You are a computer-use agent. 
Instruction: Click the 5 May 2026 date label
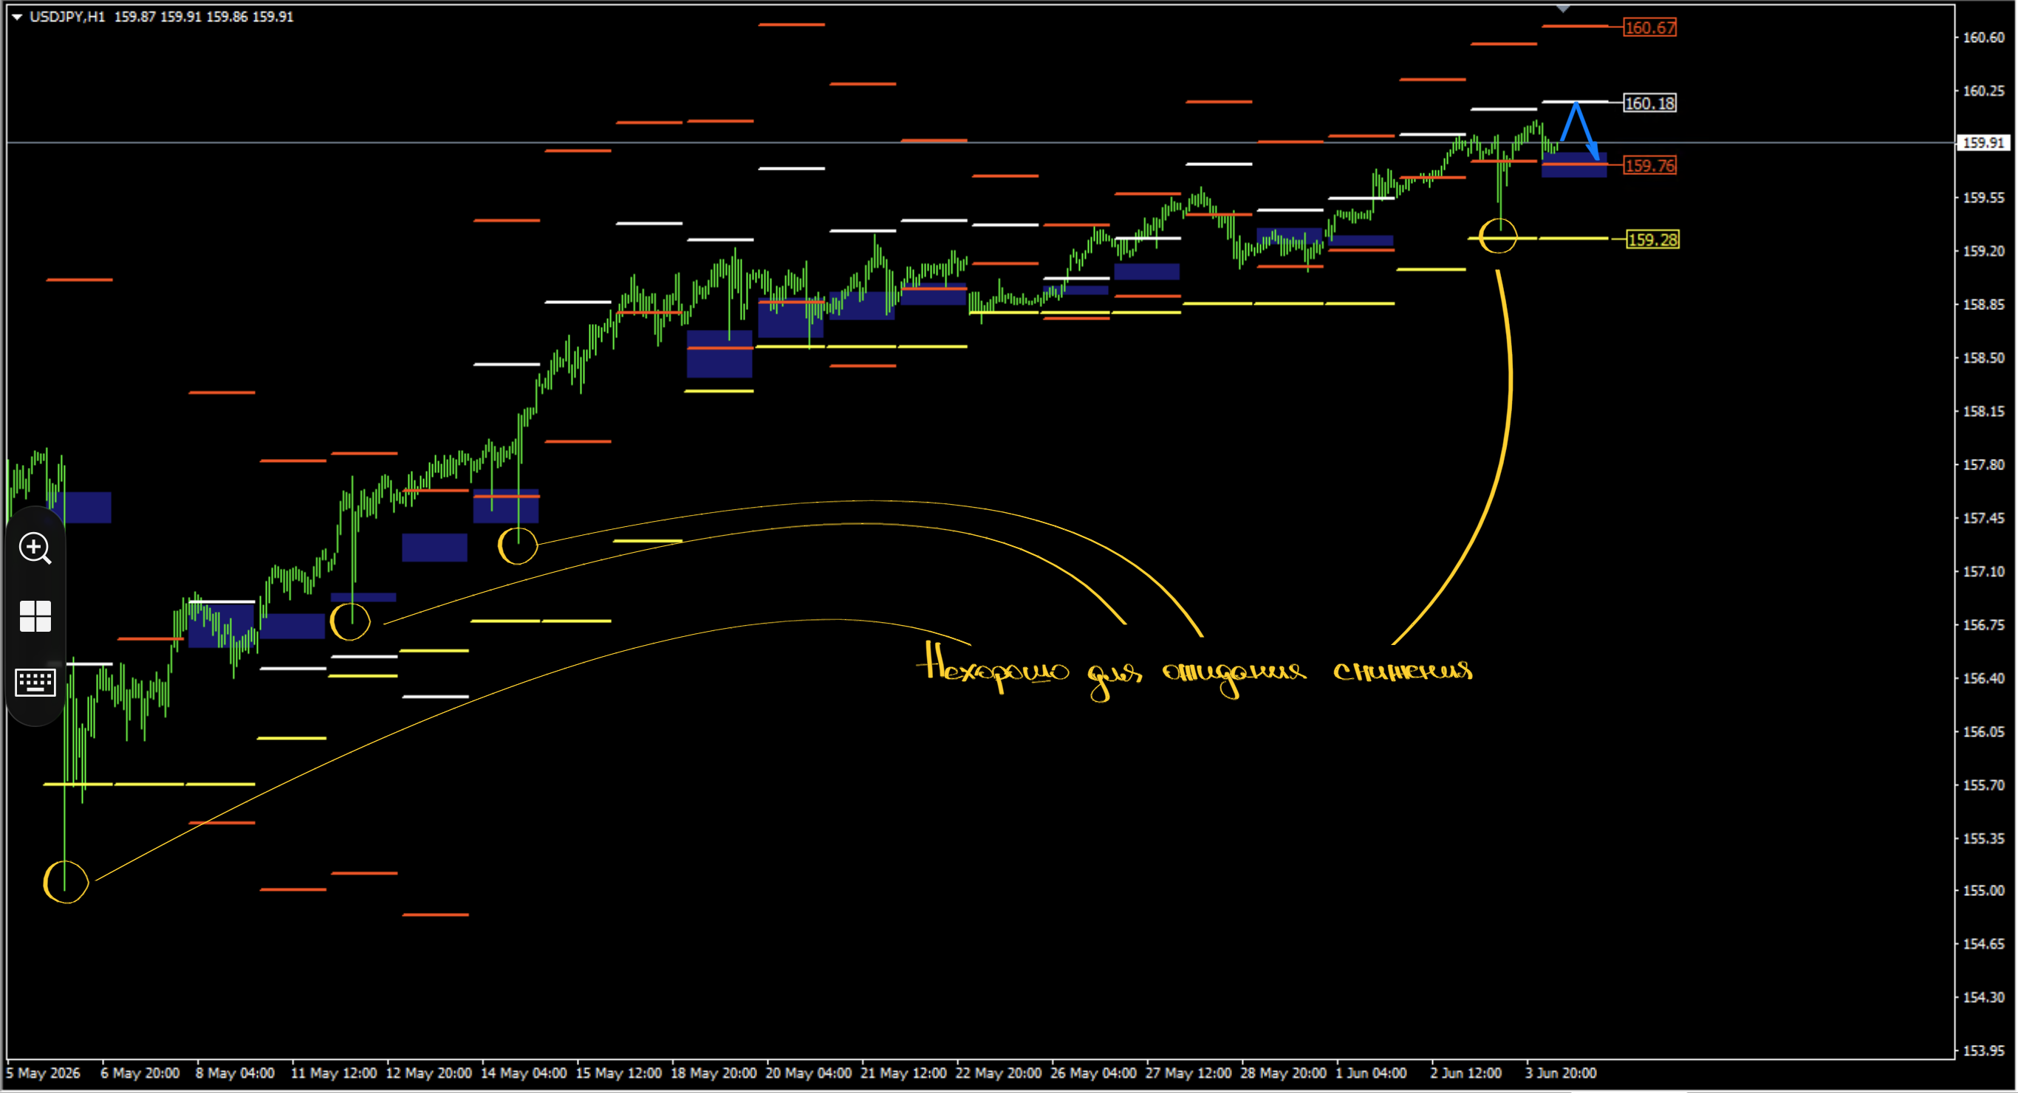[43, 1072]
